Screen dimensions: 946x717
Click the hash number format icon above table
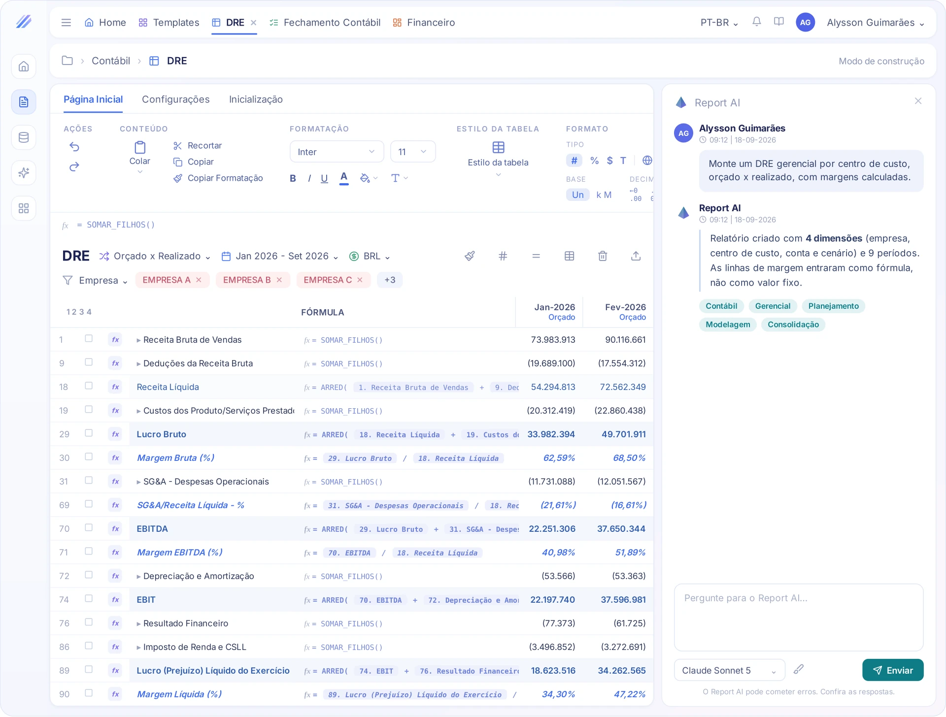[503, 256]
